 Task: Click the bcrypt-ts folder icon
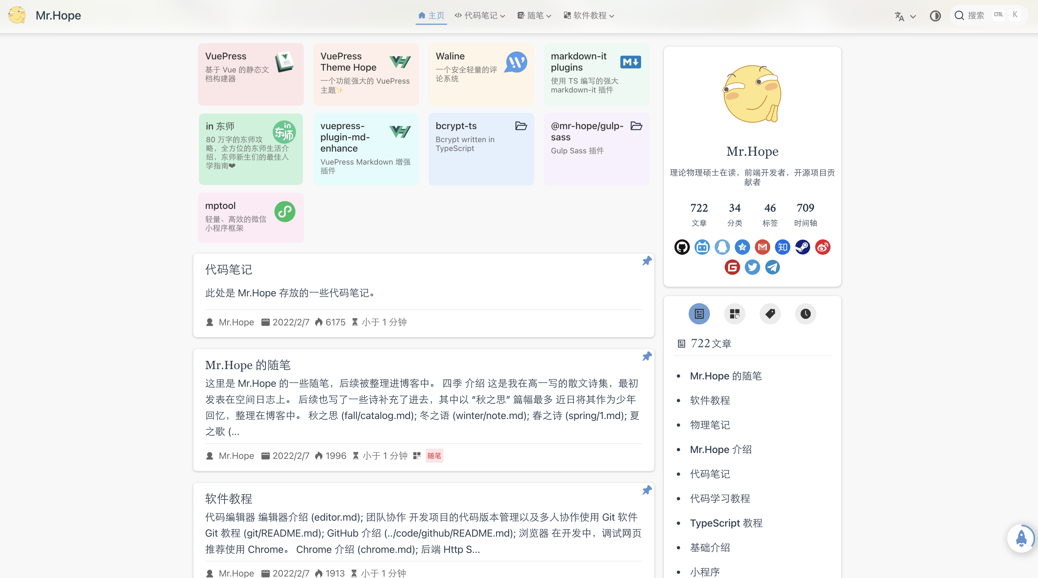521,126
